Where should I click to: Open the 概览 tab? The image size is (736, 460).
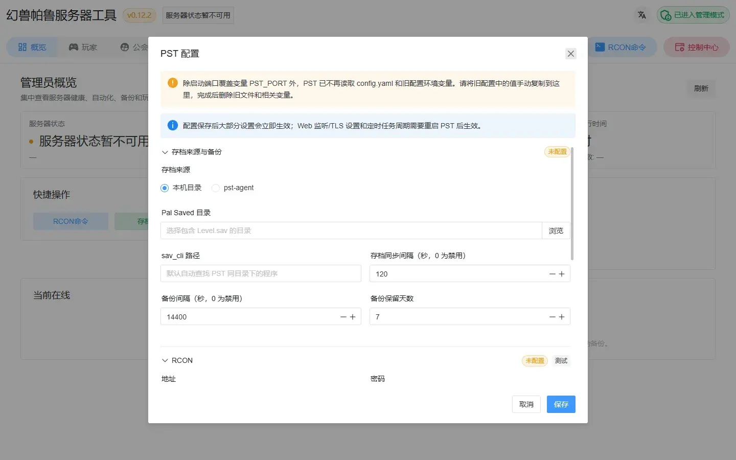pos(32,47)
